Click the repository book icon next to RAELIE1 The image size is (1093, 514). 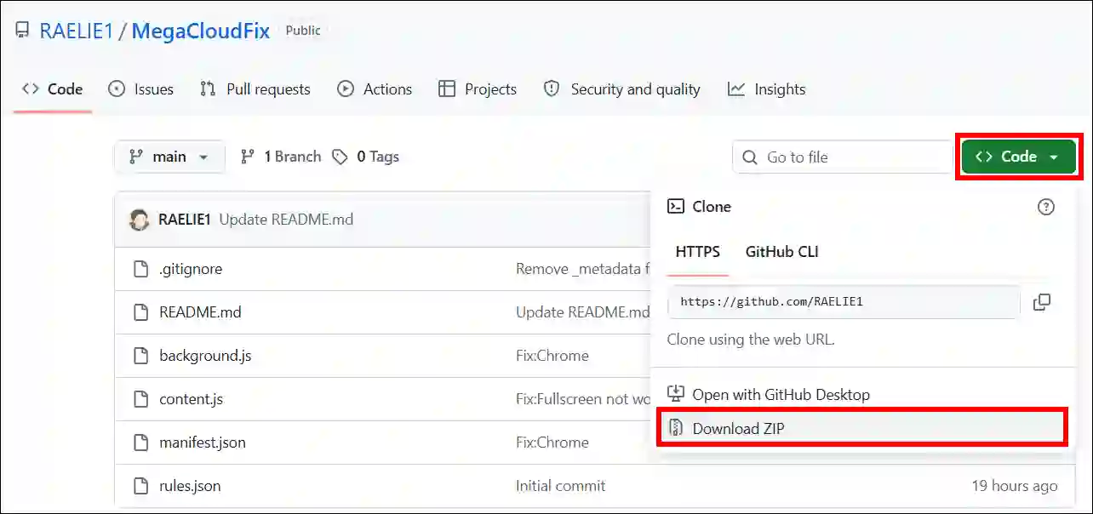(x=20, y=29)
